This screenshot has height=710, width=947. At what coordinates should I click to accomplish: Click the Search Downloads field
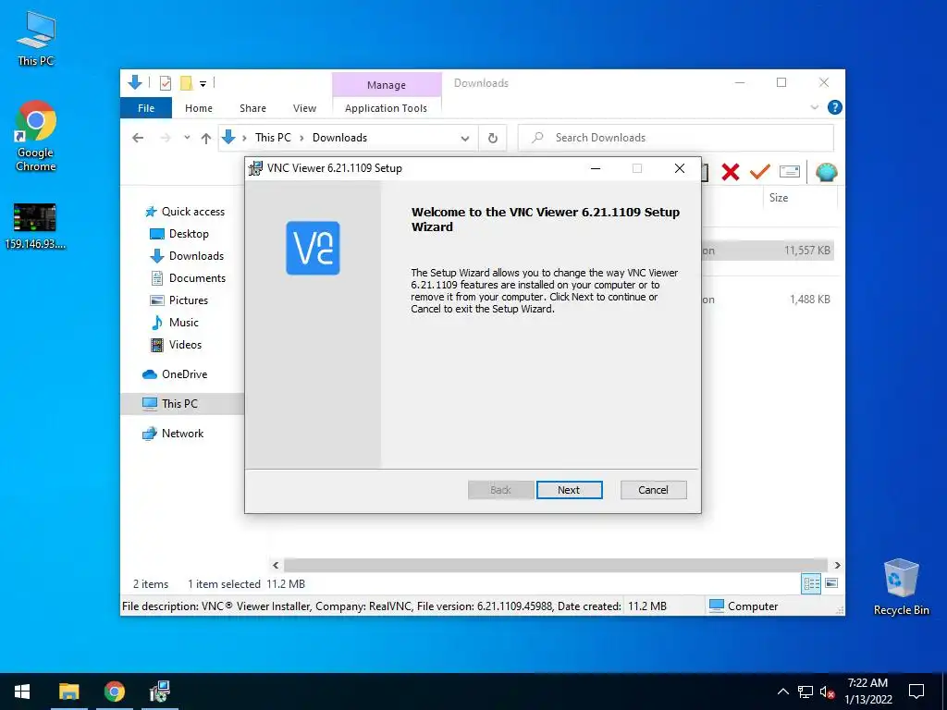(x=676, y=138)
